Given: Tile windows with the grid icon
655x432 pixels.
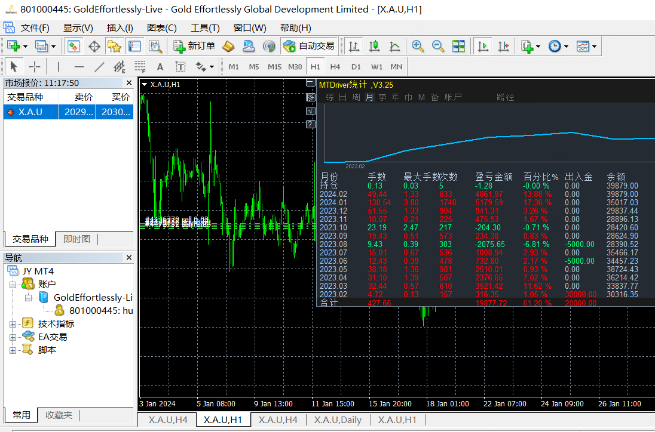Looking at the screenshot, I should tap(458, 46).
